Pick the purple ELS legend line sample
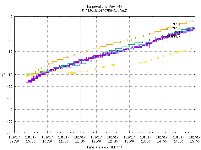 click(x=187, y=20)
